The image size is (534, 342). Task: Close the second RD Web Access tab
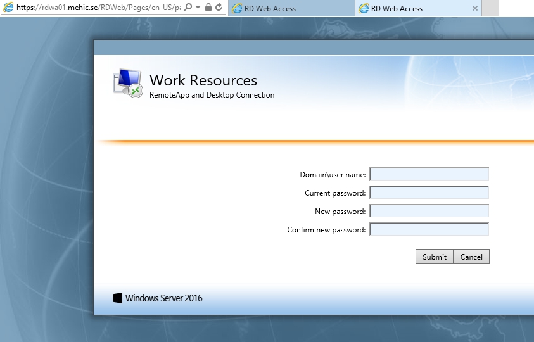point(474,8)
